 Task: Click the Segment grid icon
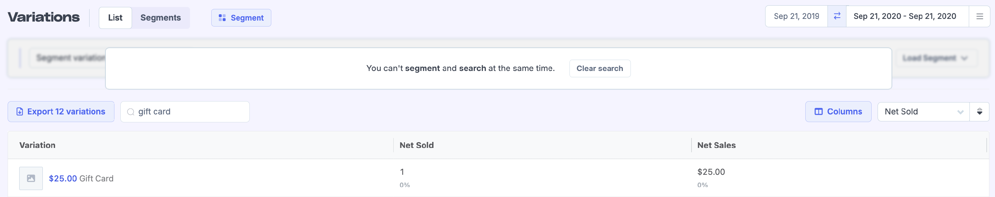click(222, 18)
